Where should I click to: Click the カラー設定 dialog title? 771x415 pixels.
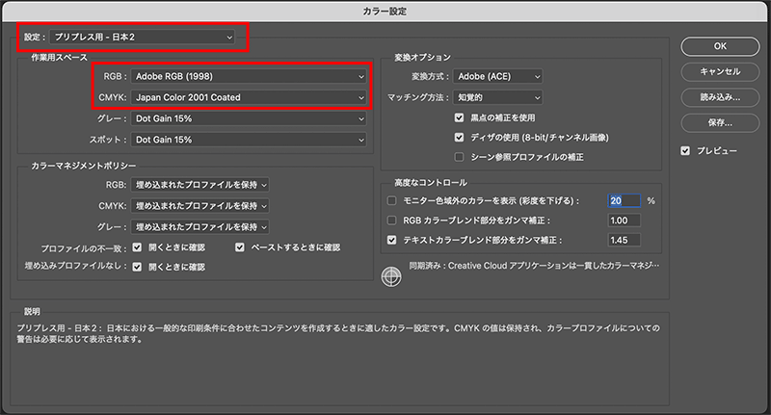click(x=385, y=11)
